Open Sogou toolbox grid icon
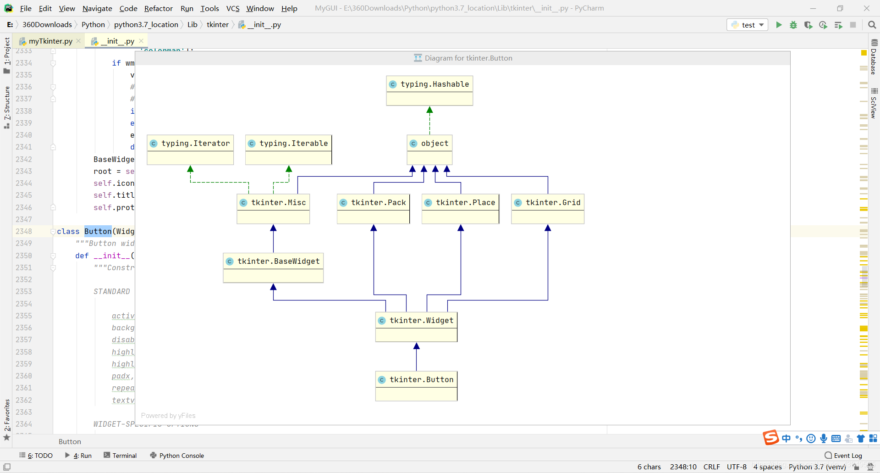880x473 pixels. coord(873,439)
